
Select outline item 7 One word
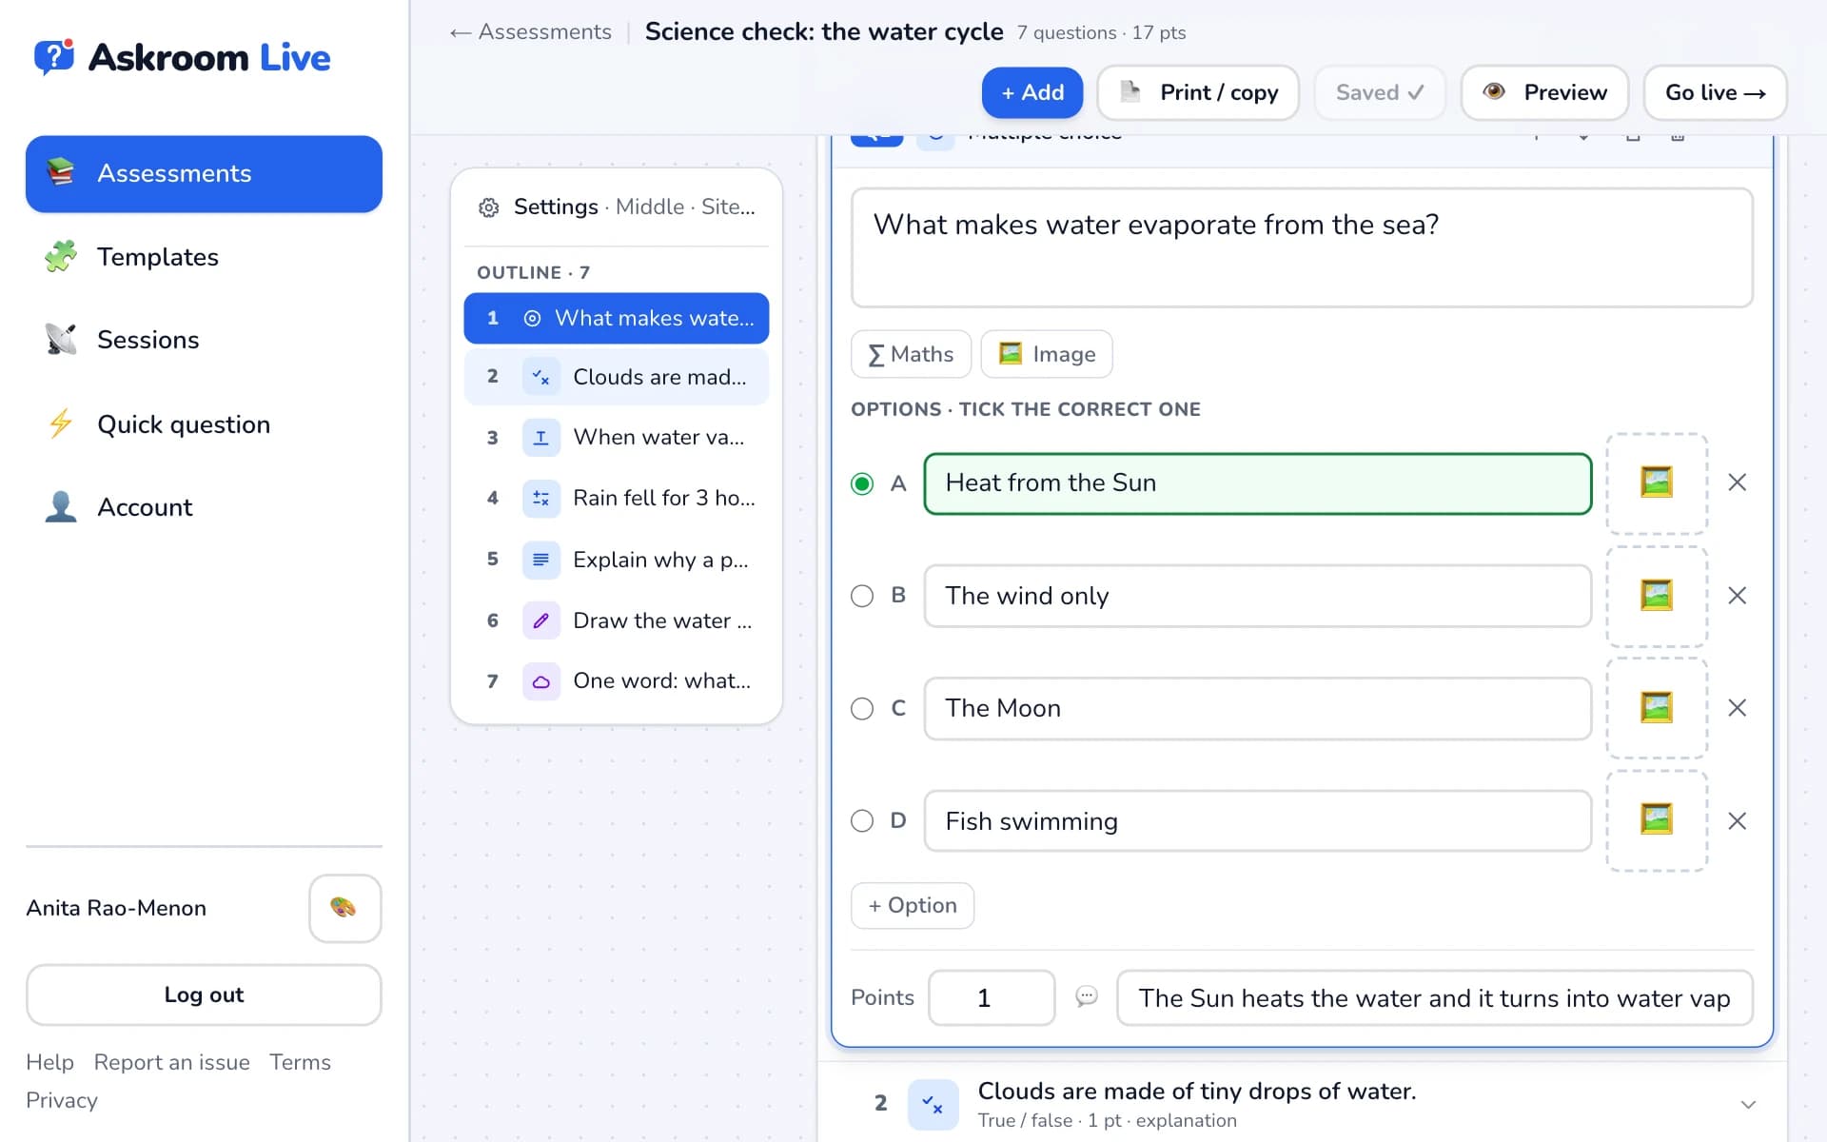point(617,681)
